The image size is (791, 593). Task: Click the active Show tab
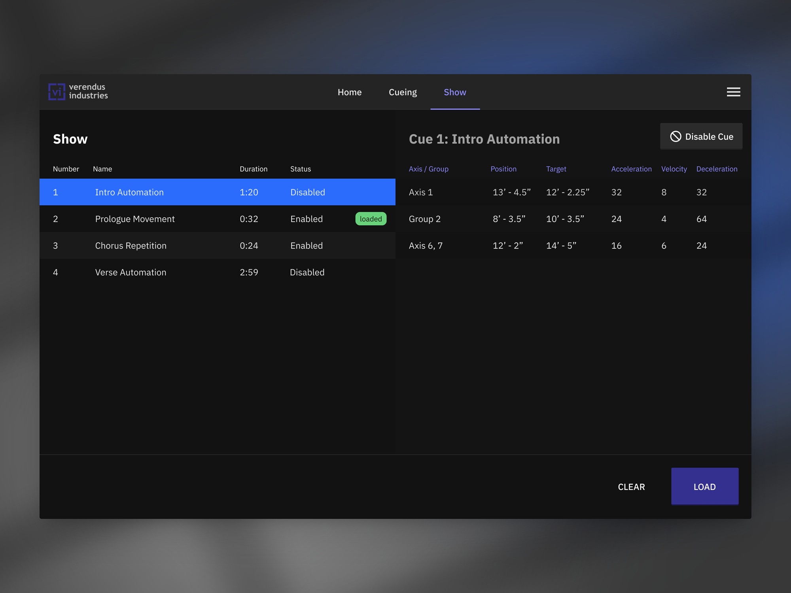click(x=455, y=92)
